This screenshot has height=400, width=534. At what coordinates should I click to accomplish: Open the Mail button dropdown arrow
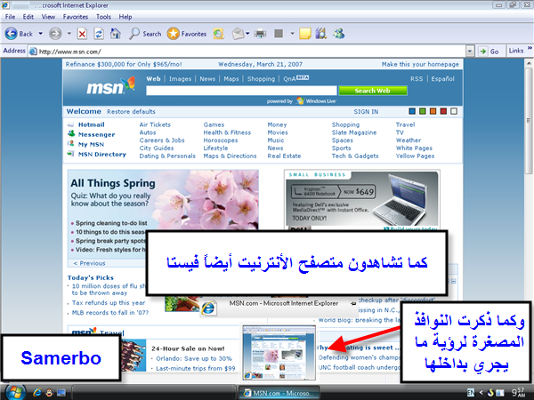247,34
